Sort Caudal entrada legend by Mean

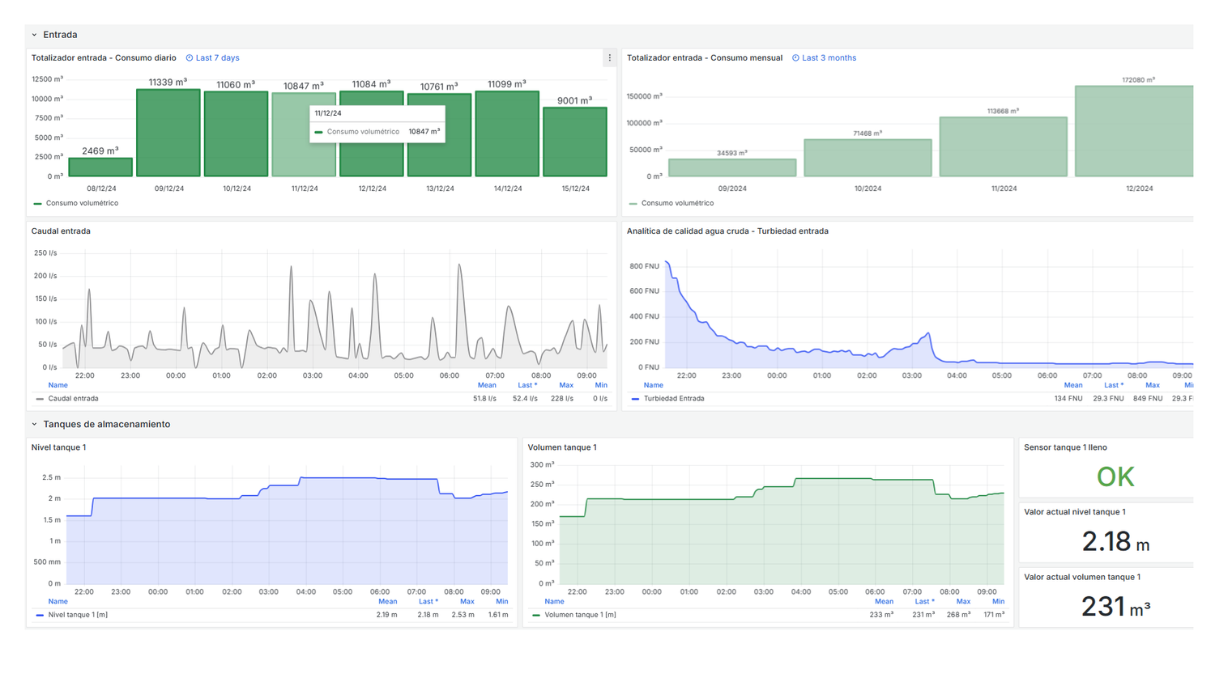point(487,385)
